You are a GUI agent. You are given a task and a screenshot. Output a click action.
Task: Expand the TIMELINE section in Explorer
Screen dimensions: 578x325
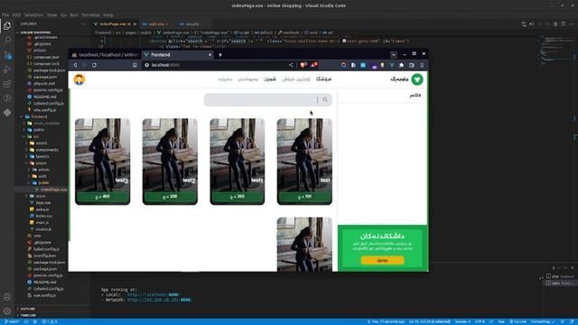tap(28, 315)
